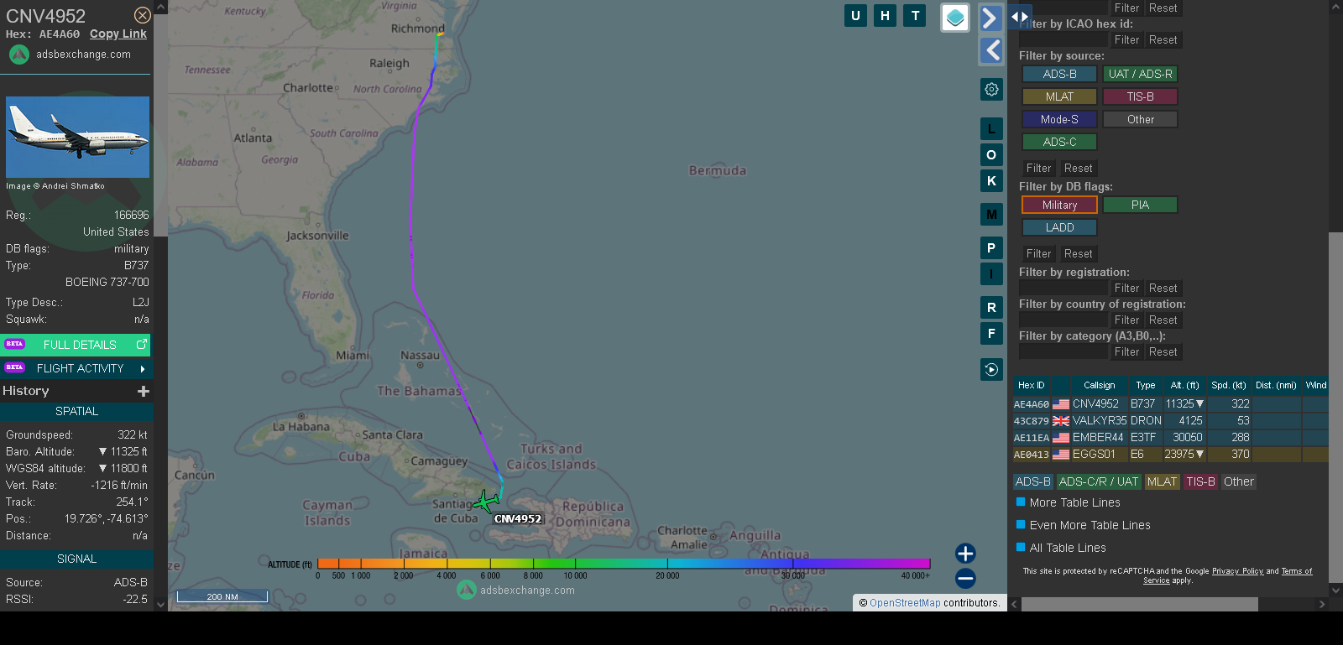
Task: Sort table by Dist. (nmi) column
Action: click(x=1276, y=385)
